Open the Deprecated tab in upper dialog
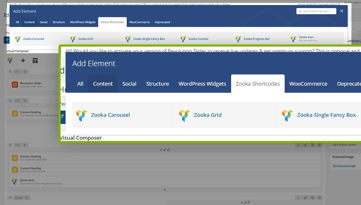Image resolution: width=361 pixels, height=205 pixels. 162,22
